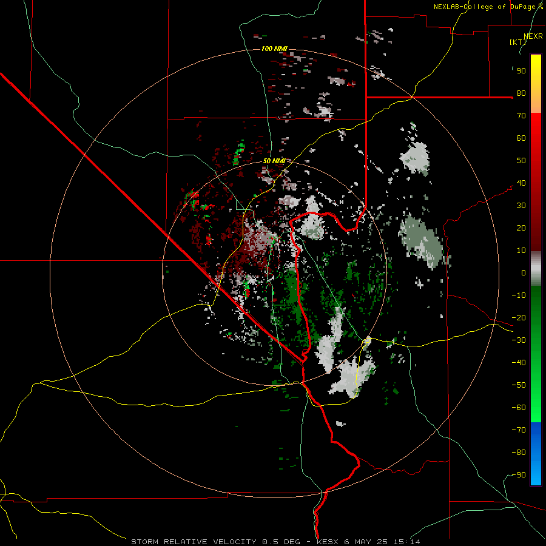
Task: Click the -70 label on the velocity scale
Action: point(519,430)
